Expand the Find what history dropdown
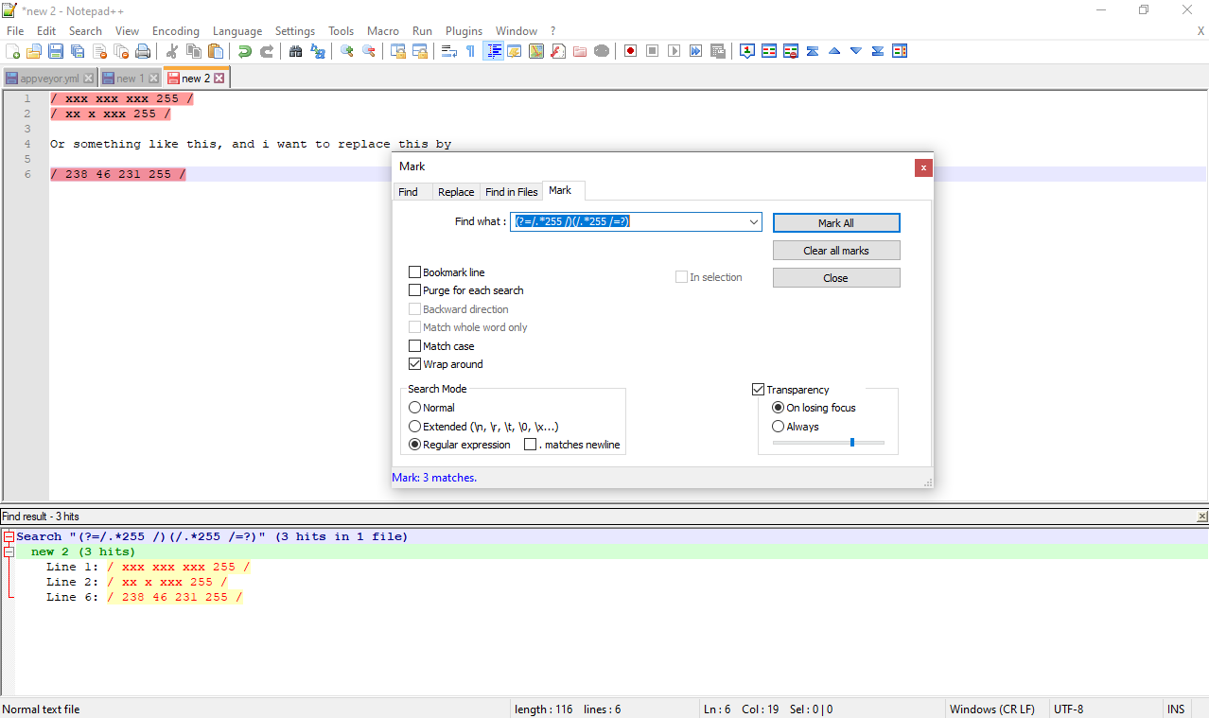The height and width of the screenshot is (718, 1209). pos(754,222)
